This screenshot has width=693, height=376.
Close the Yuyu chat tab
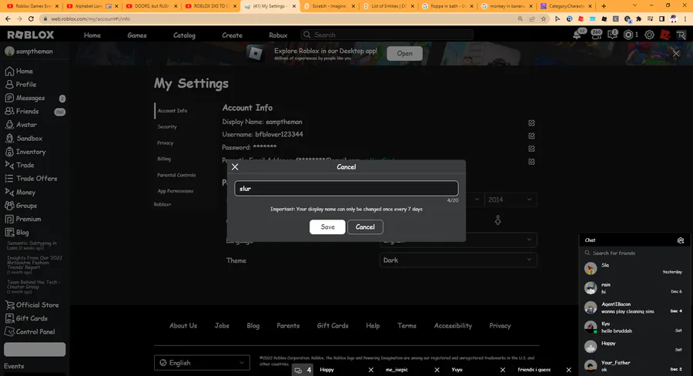[503, 370]
